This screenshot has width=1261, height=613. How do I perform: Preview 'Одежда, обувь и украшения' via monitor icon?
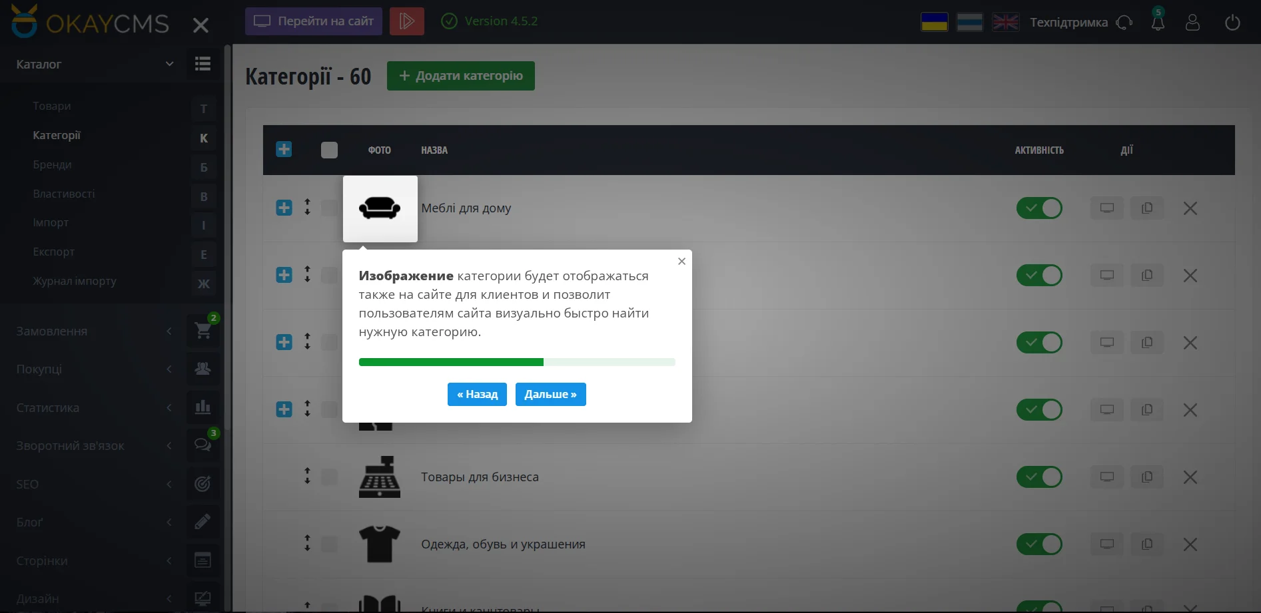pos(1106,544)
